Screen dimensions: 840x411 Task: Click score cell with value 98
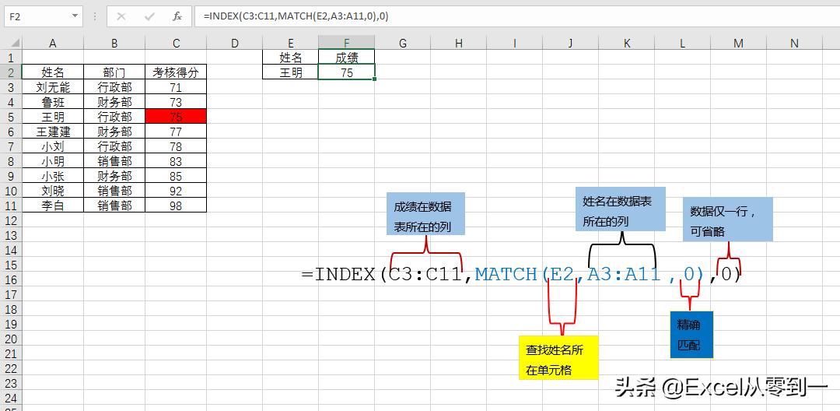click(176, 205)
